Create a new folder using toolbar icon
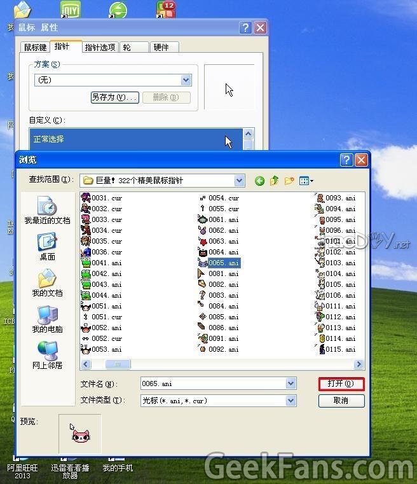 290,181
